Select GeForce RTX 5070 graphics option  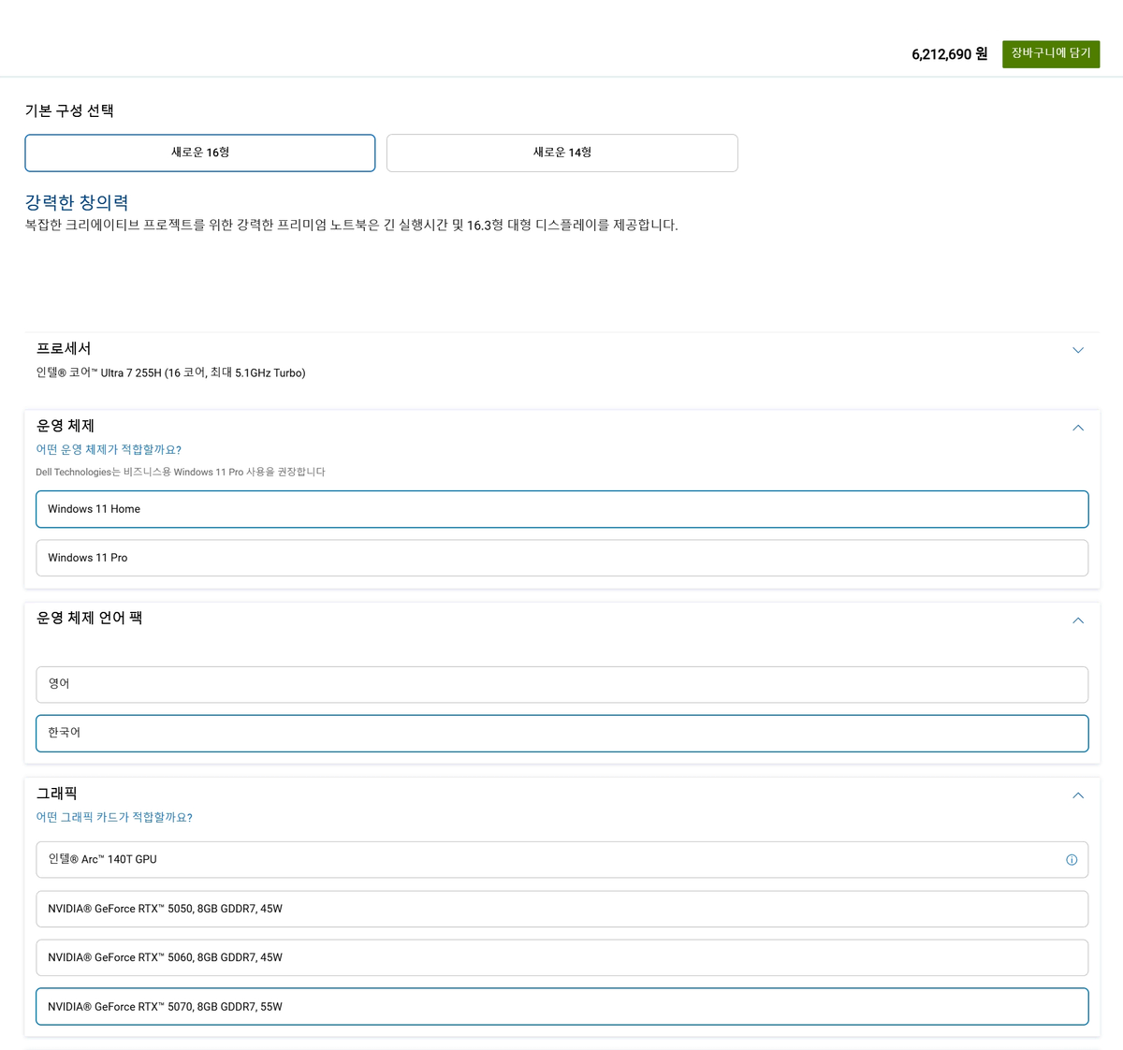562,1006
